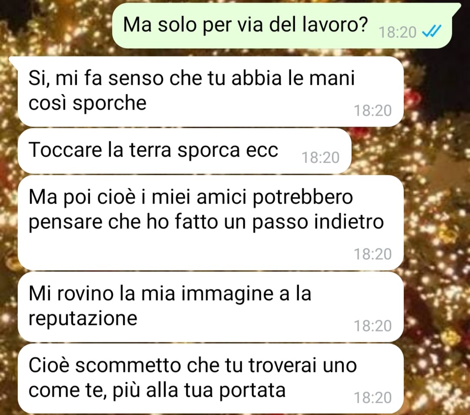Select message 'Cioè scommetto che tu troverai uno'
Image resolution: width=470 pixels, height=415 pixels.
[x=192, y=365]
